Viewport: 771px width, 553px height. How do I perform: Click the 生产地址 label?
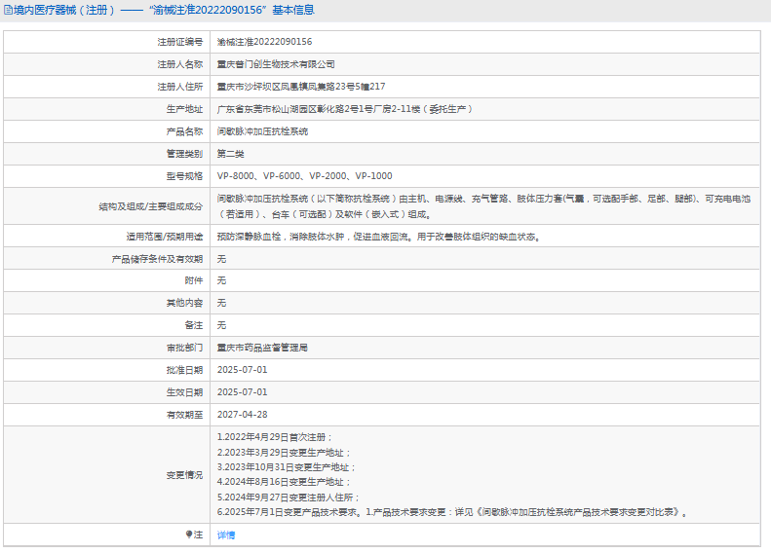[184, 108]
